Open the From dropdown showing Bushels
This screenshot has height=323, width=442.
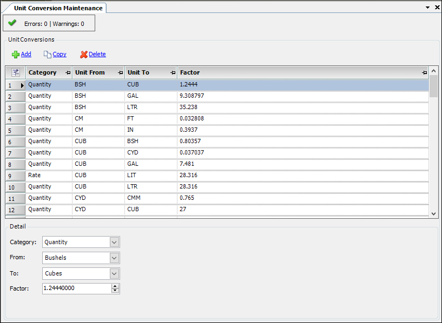point(114,258)
